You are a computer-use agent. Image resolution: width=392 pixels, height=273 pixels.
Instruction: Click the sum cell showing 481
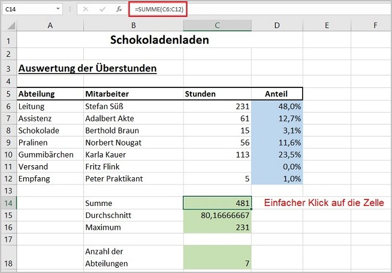pyautogui.click(x=217, y=203)
